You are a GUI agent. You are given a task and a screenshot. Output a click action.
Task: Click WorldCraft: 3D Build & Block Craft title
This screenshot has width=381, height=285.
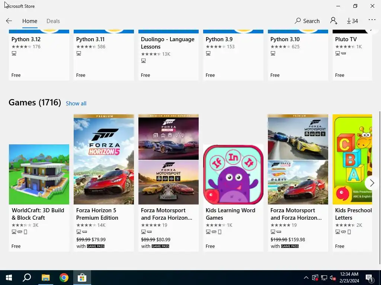[38, 214]
